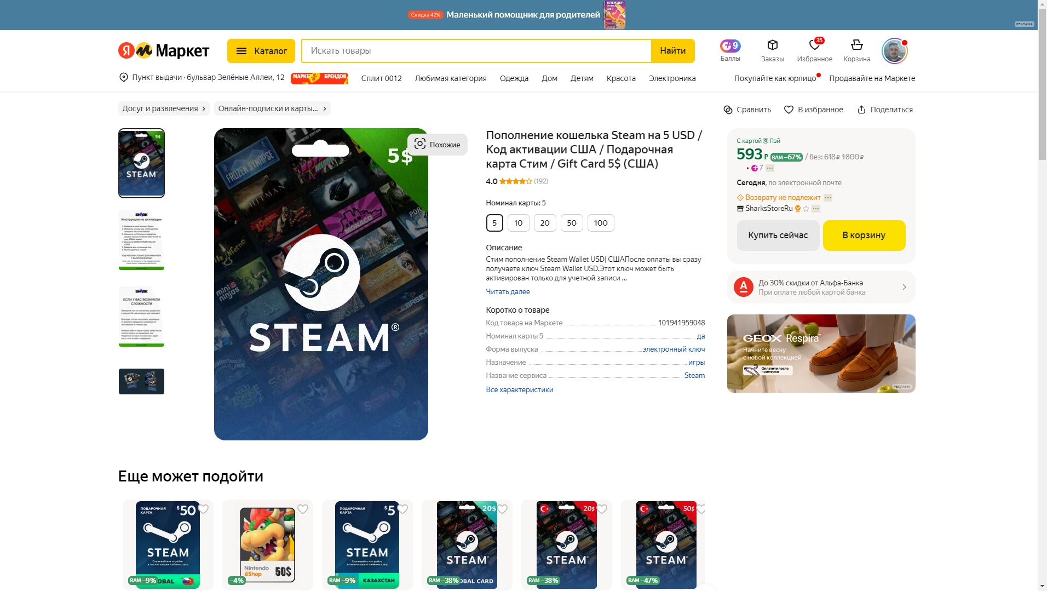This screenshot has height=591, width=1047.
Task: Open GEOX Respira advertisement banner
Action: [x=821, y=353]
